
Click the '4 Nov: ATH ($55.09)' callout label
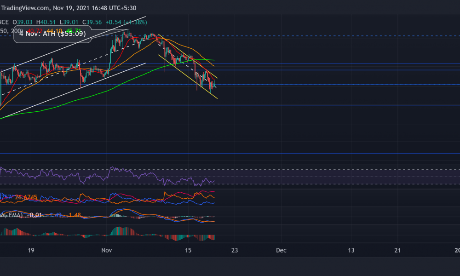[x=52, y=34]
